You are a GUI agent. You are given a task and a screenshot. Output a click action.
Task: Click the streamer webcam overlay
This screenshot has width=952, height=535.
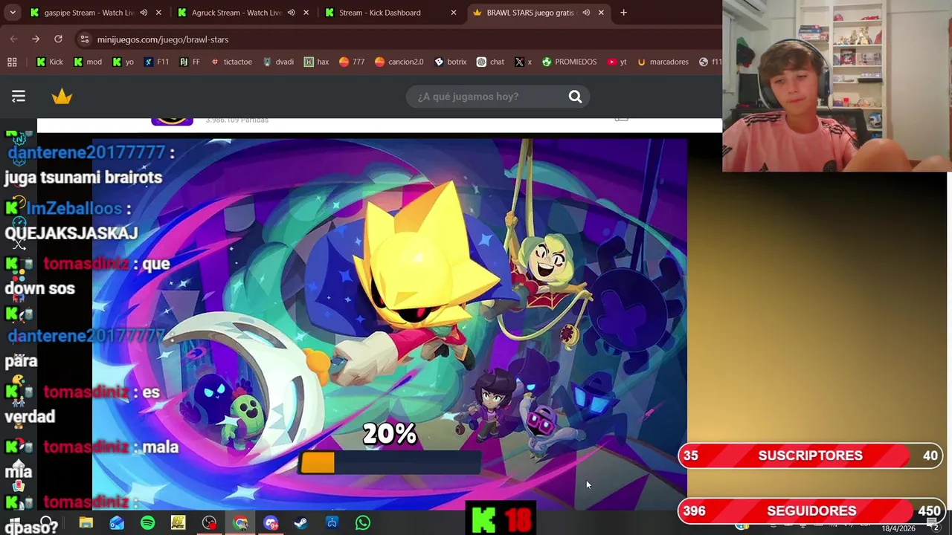pos(837,86)
